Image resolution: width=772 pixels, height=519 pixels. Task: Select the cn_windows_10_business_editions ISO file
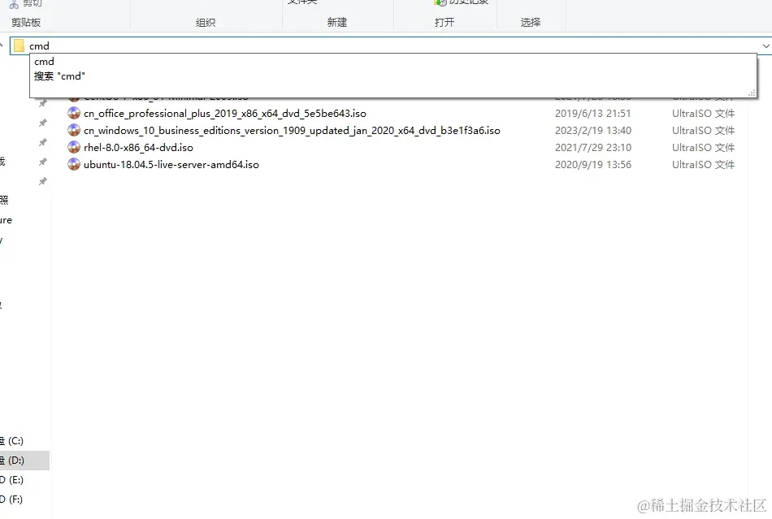point(293,130)
